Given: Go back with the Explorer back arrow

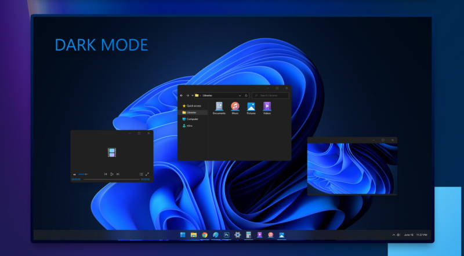Looking at the screenshot, I should pyautogui.click(x=182, y=96).
